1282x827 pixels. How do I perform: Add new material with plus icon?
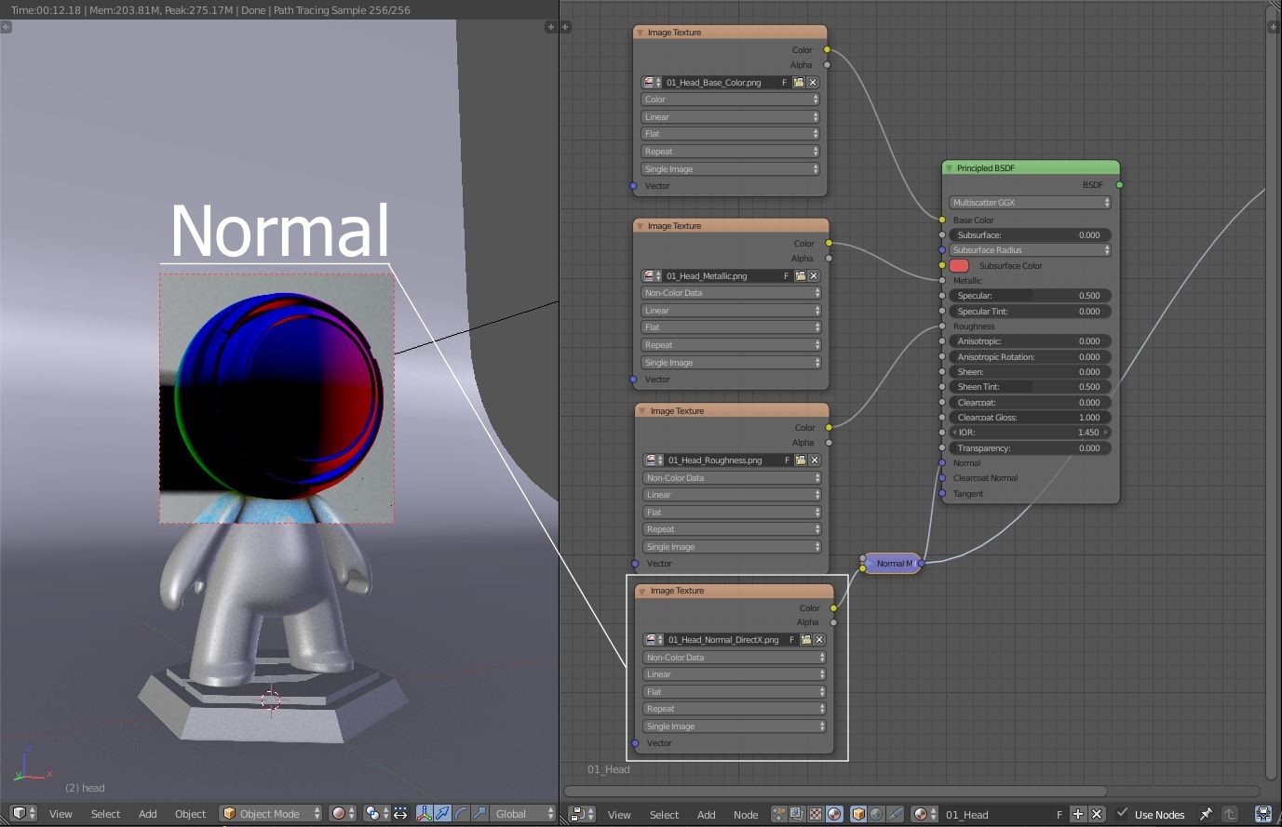pyautogui.click(x=1078, y=814)
